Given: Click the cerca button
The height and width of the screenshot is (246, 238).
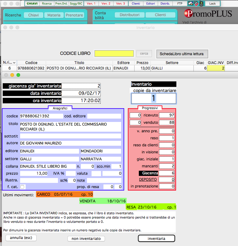Looking at the screenshot, I should [144, 54].
